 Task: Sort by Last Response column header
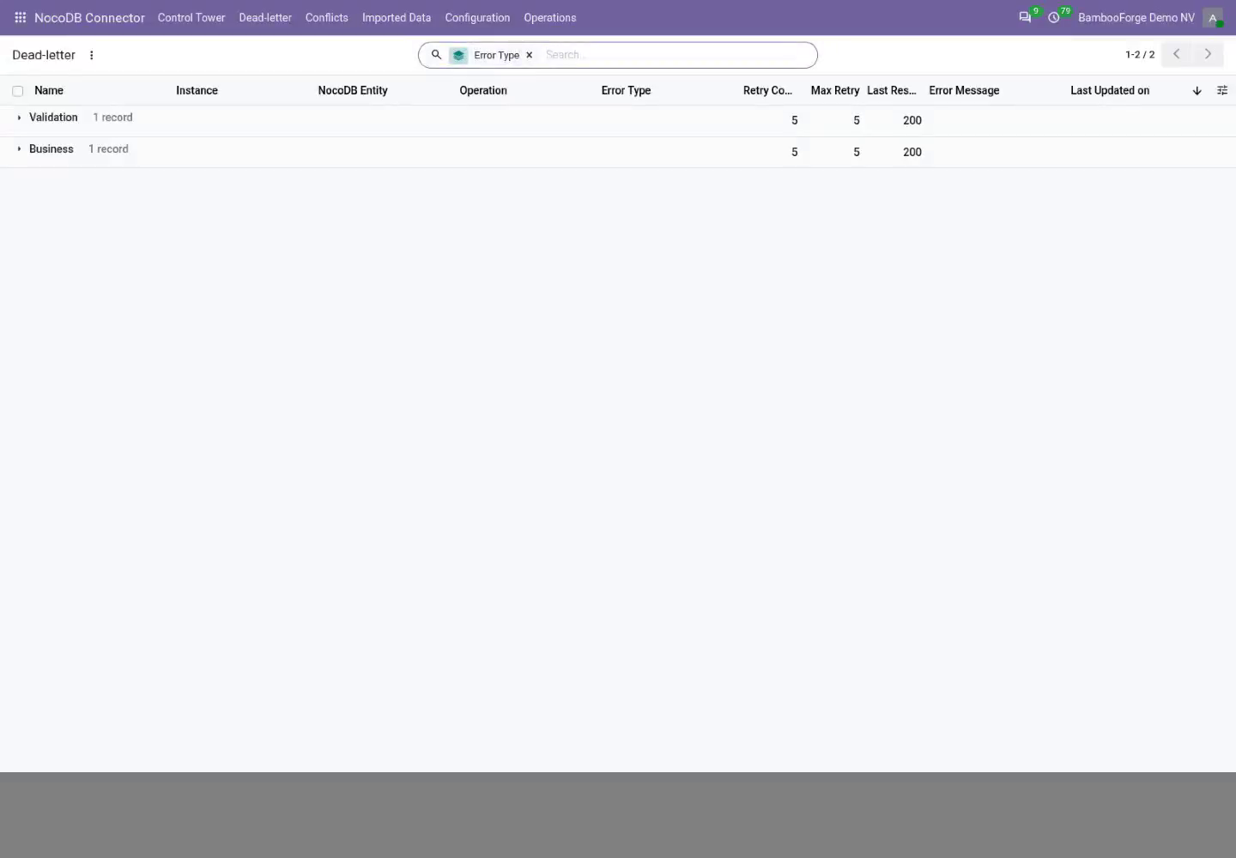tap(892, 90)
